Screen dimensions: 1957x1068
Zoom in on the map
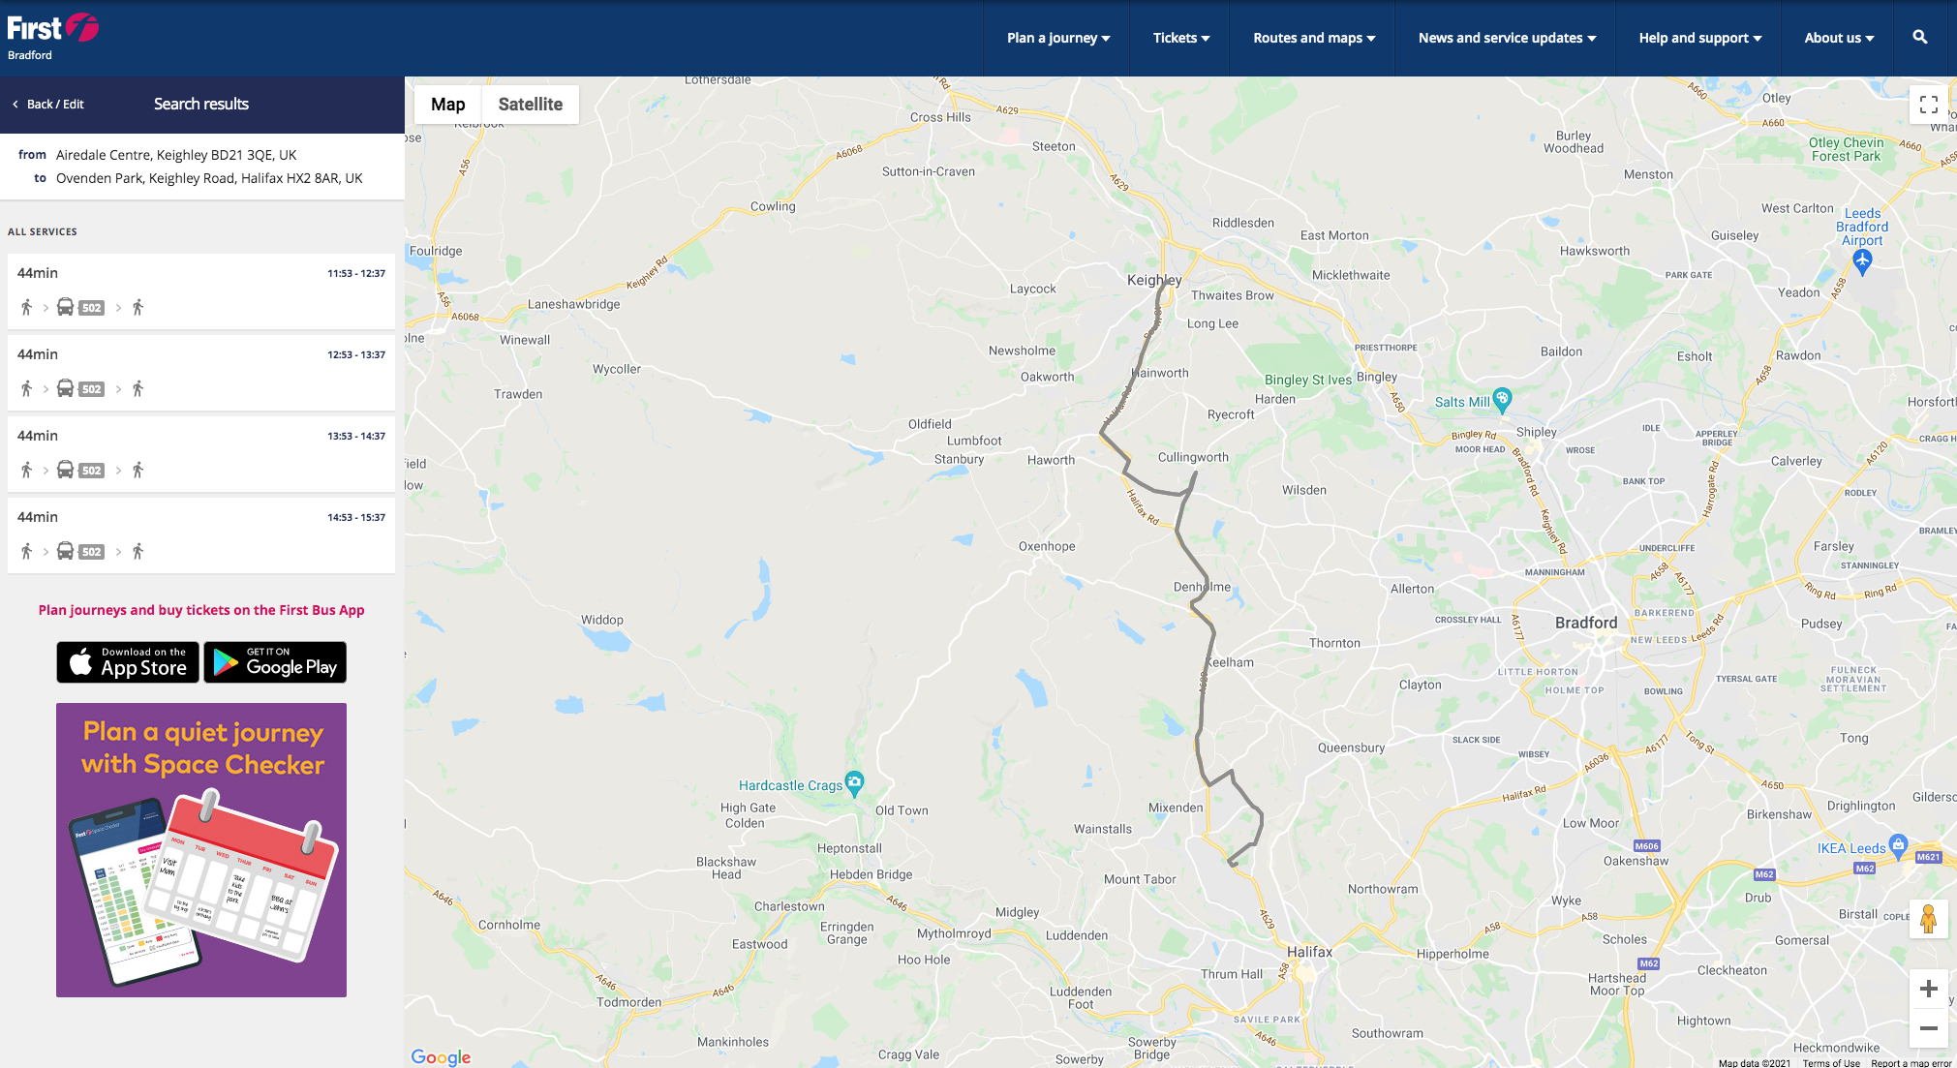tap(1928, 989)
